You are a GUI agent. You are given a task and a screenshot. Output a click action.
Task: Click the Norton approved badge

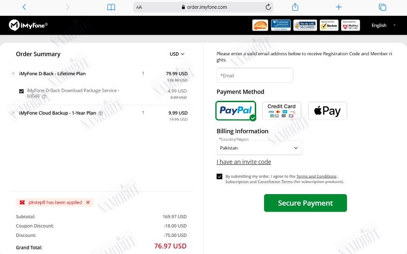(x=329, y=25)
